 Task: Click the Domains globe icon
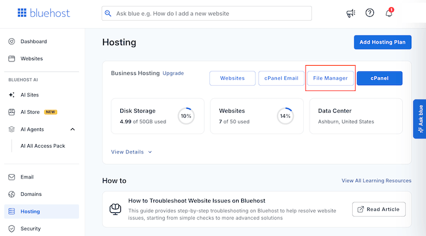click(x=11, y=194)
